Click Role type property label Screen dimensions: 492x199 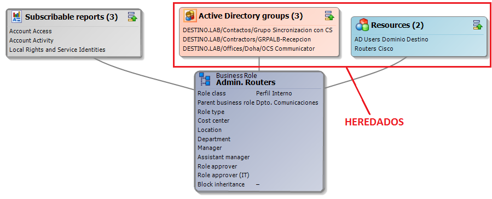coord(211,112)
